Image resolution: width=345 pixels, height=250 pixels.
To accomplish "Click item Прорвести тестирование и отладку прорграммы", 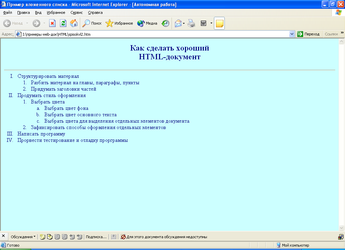I will coord(73,140).
